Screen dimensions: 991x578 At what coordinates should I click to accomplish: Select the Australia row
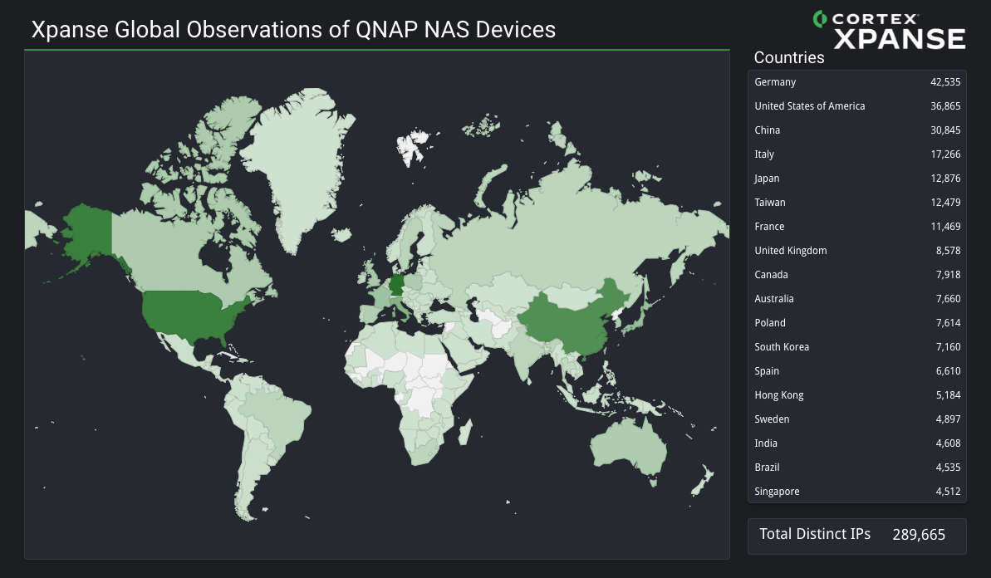tap(857, 299)
